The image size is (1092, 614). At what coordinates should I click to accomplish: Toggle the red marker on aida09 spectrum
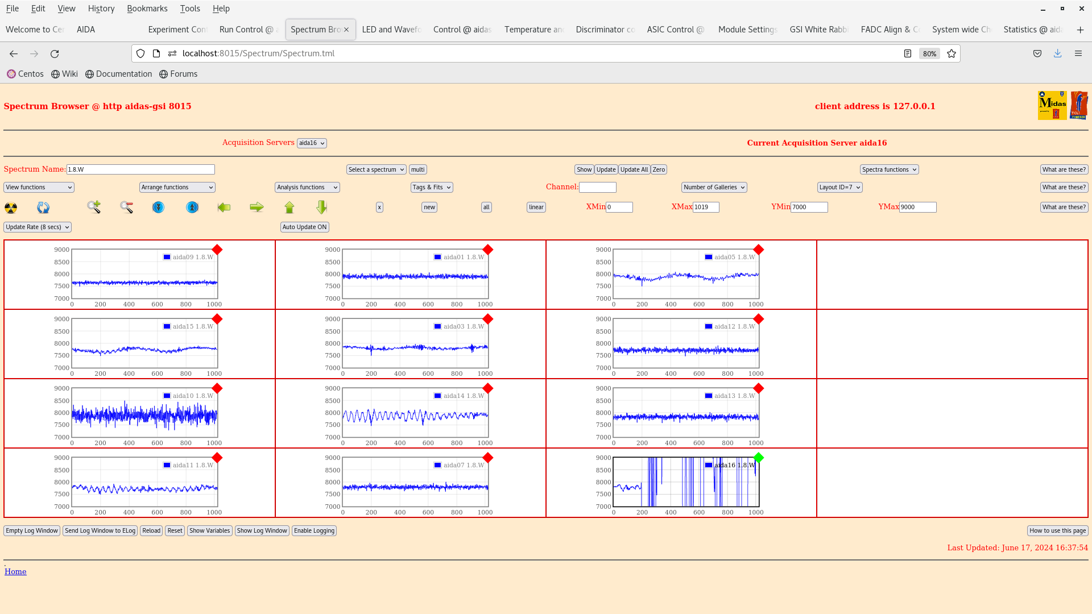[x=217, y=250]
